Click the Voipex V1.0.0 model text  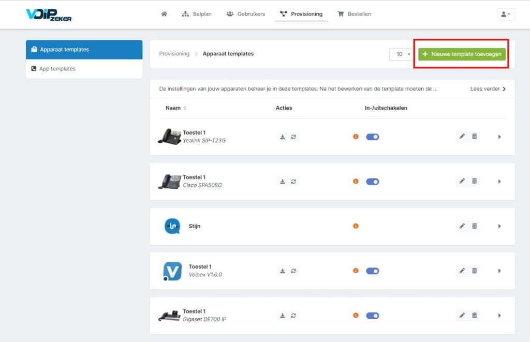(x=205, y=275)
